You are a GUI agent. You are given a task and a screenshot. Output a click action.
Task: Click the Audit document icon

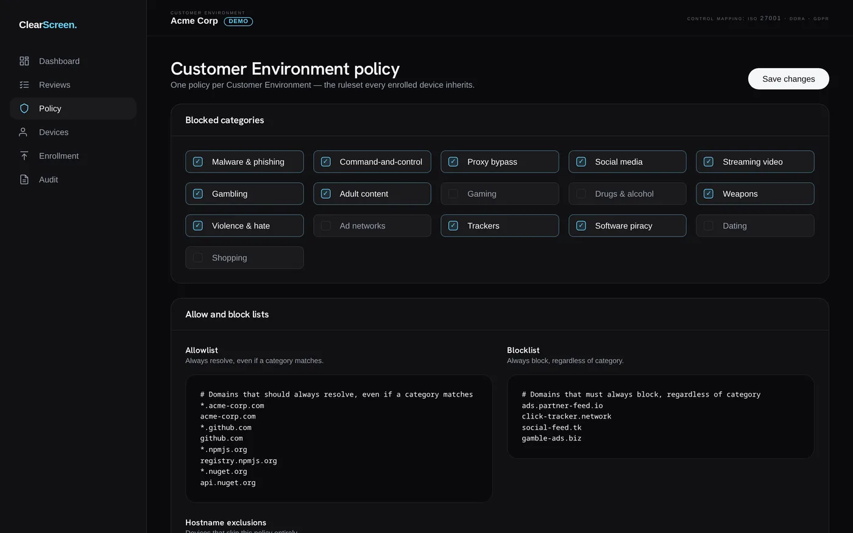pyautogui.click(x=24, y=180)
